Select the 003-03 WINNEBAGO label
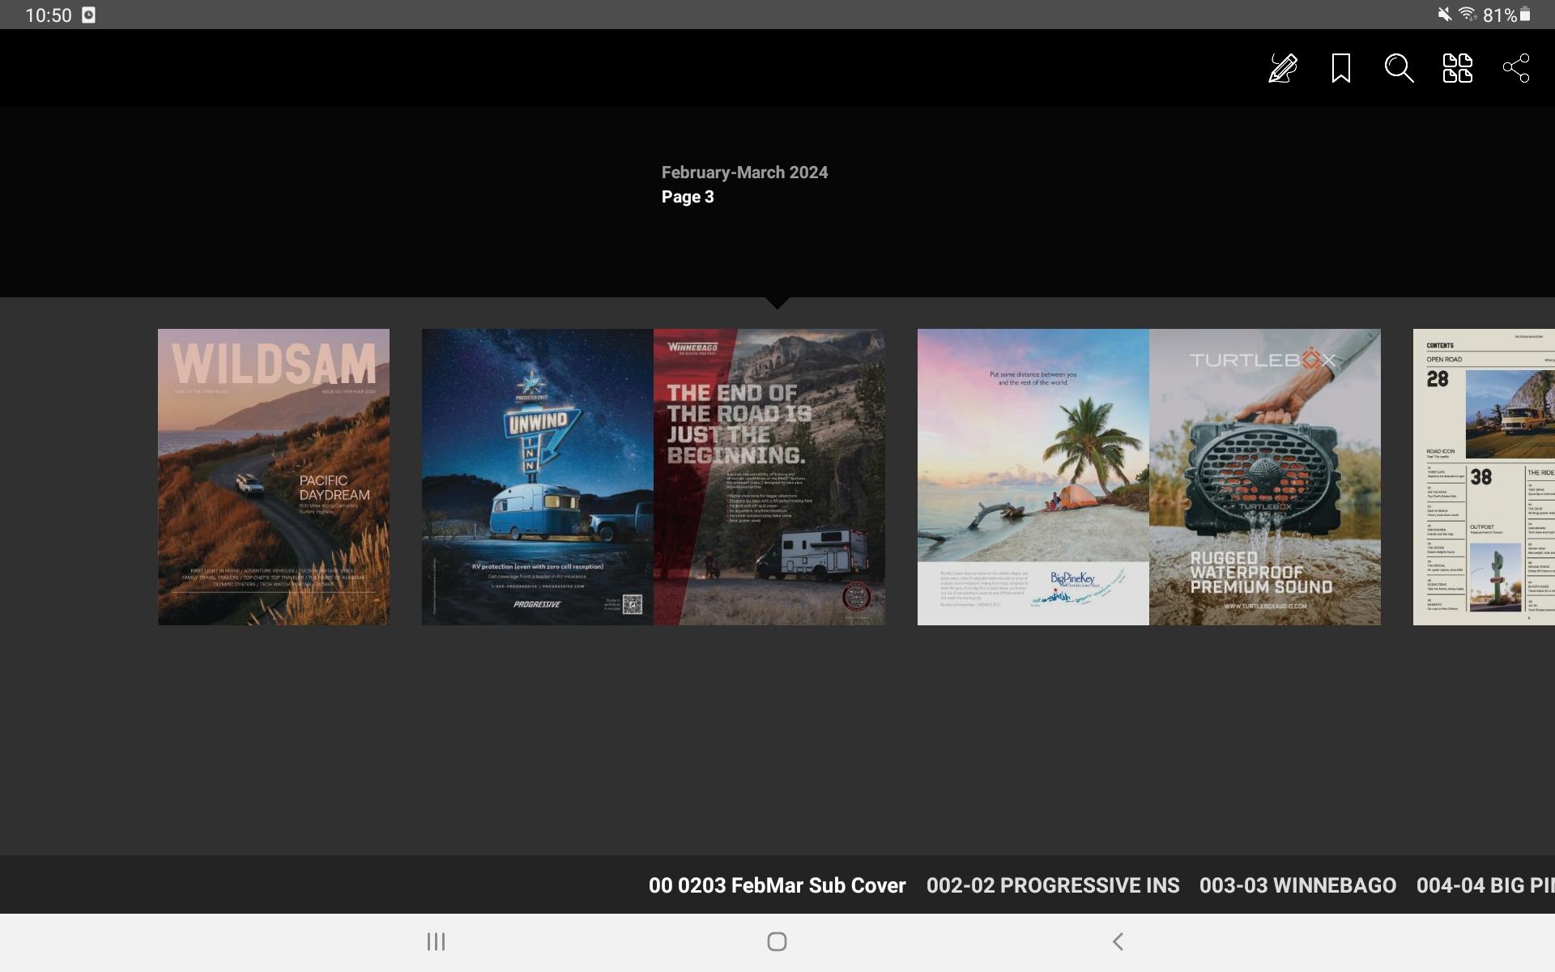The image size is (1555, 972). pos(1297,885)
